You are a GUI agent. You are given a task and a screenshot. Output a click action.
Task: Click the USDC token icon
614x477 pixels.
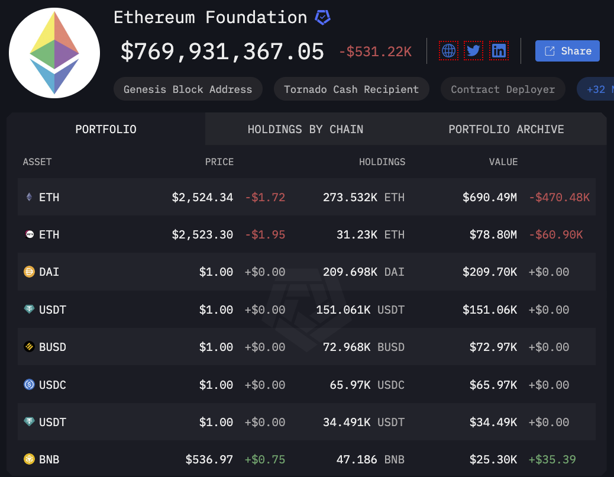[30, 385]
